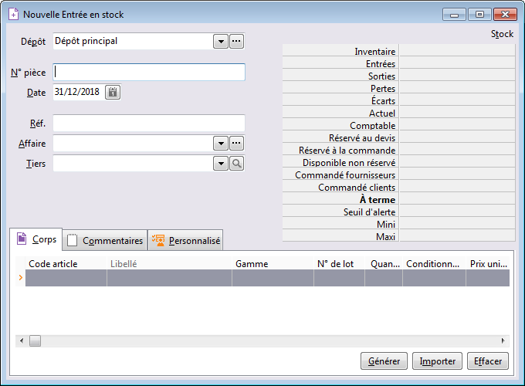Screen dimensions: 525x386
Task: Minimize the Nouvelle Entrée en stock window
Action: point(454,15)
